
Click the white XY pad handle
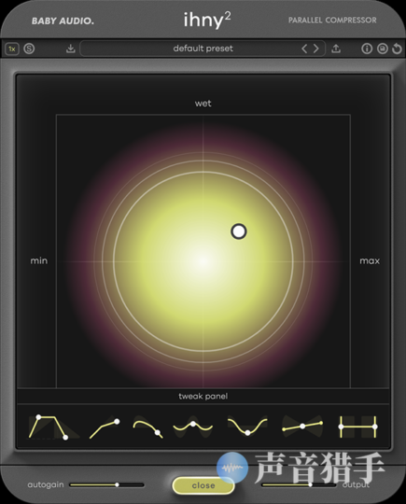point(239,231)
